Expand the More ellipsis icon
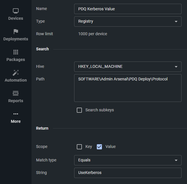Viewport: 187px width, 184px height. tap(16, 114)
